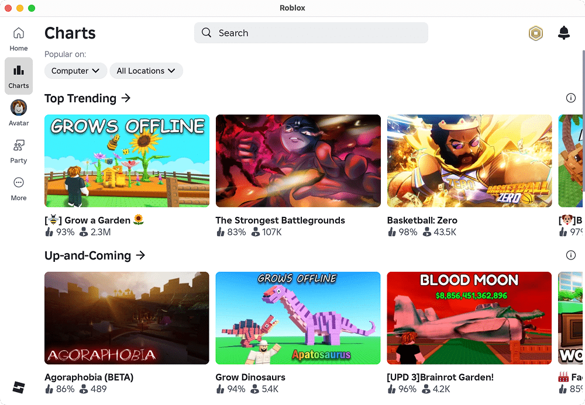The image size is (585, 405).
Task: Open the Top Trending heading link
Action: click(x=80, y=98)
